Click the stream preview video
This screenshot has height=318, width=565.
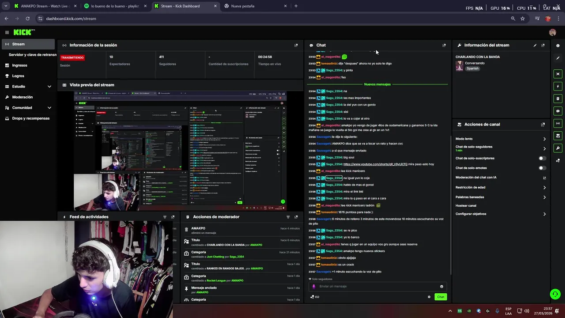tap(180, 150)
